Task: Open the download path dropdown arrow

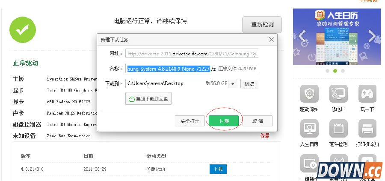Action: point(233,84)
